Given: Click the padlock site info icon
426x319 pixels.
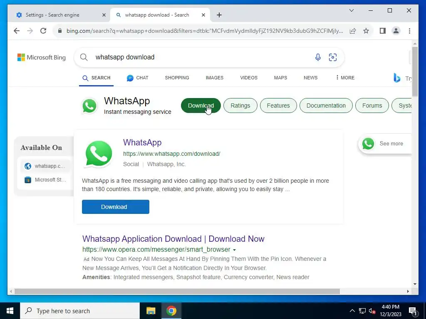Looking at the screenshot, I should (60, 31).
